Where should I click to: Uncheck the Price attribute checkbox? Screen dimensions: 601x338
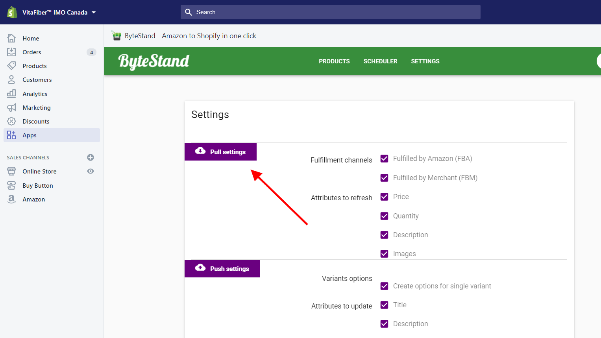[385, 197]
